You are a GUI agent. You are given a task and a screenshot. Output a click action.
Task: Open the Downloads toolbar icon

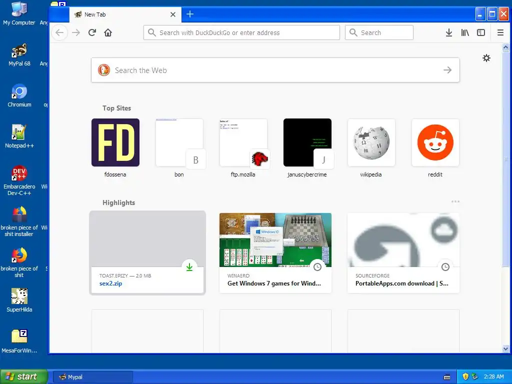[449, 32]
